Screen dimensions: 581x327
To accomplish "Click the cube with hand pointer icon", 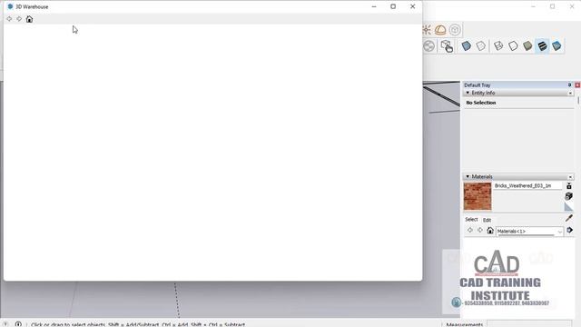I will [447, 46].
